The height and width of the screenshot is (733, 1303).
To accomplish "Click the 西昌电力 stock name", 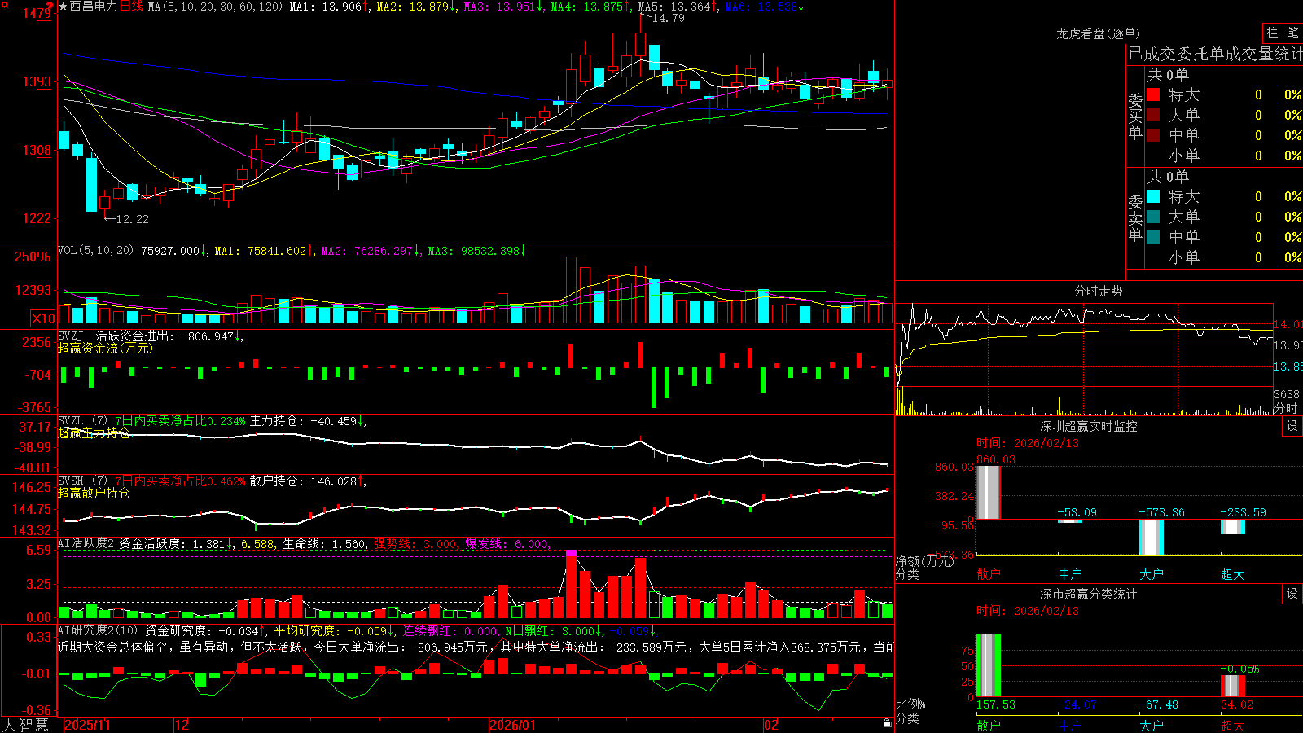I will click(94, 7).
